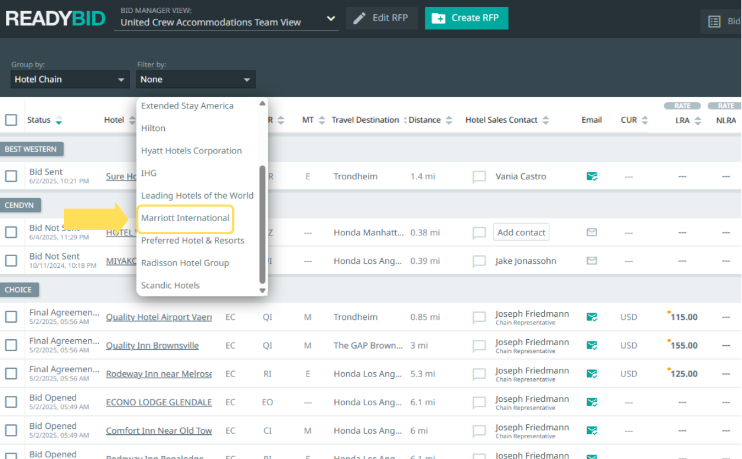Viewport: 742px width, 459px height.
Task: Check the Rodeway Inn near Melrose row
Action: click(x=11, y=374)
